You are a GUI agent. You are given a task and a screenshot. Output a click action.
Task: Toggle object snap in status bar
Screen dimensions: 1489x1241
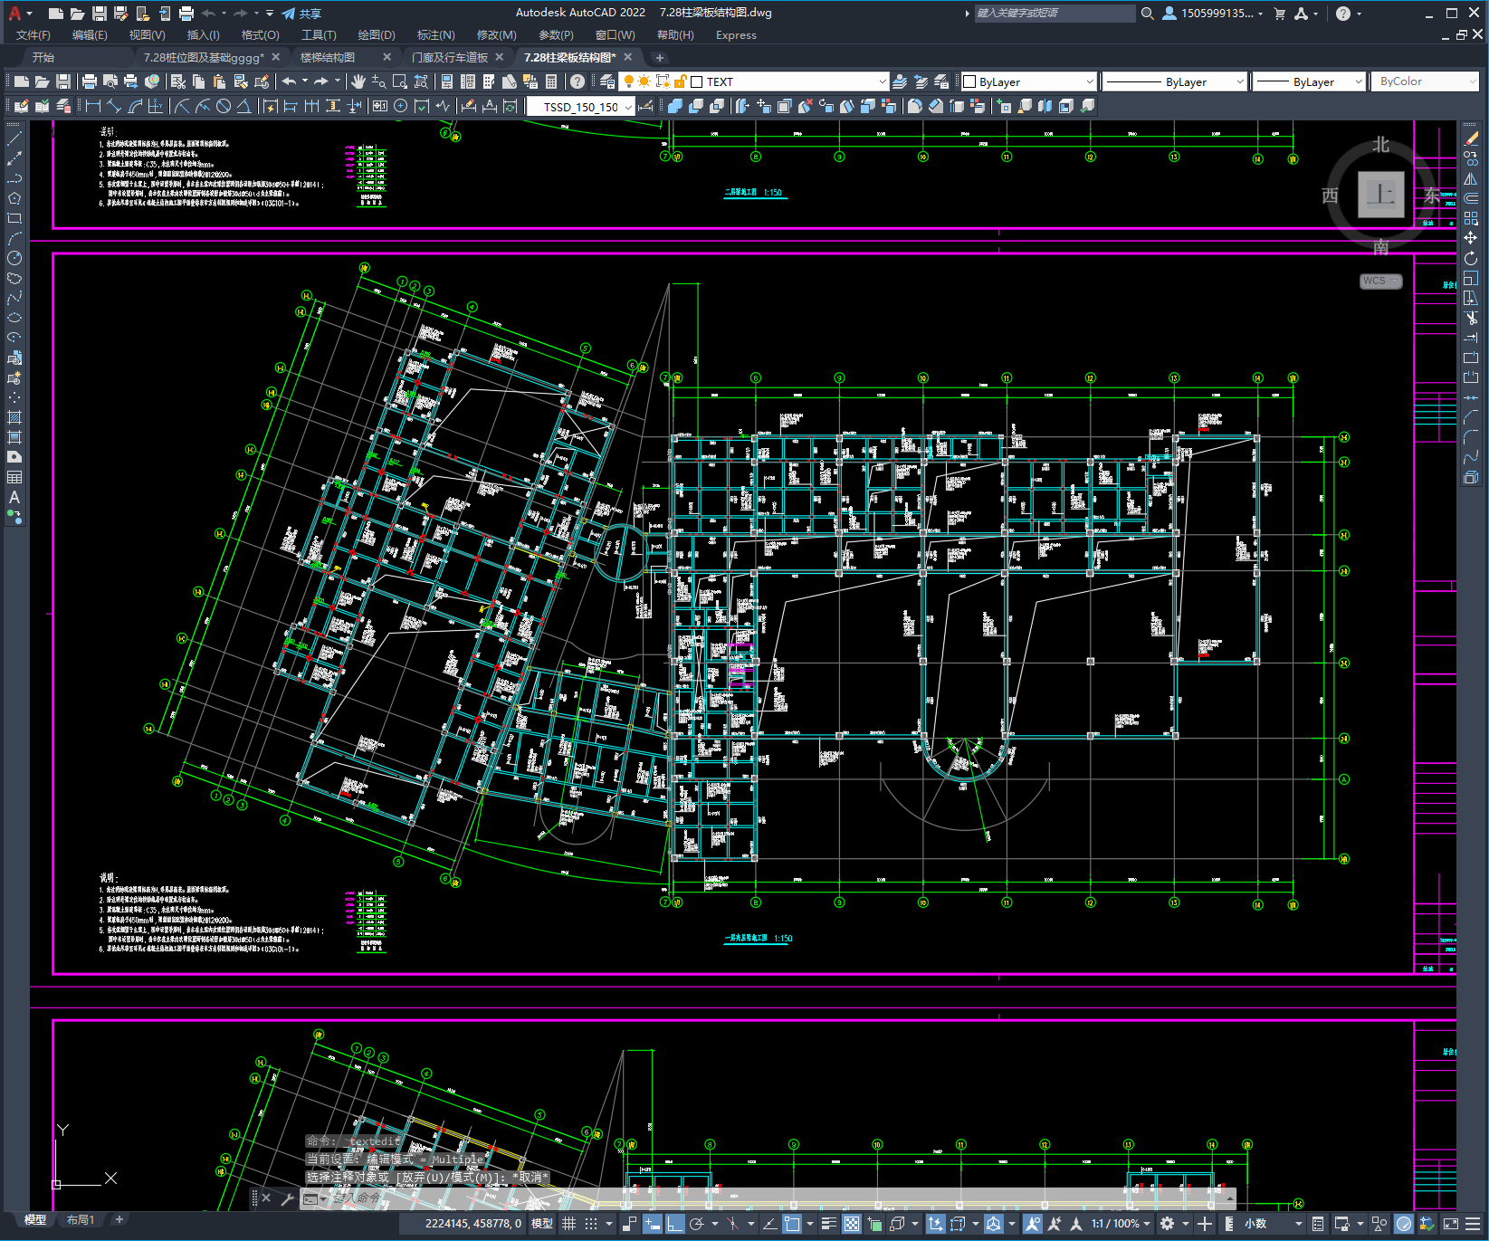pos(792,1224)
